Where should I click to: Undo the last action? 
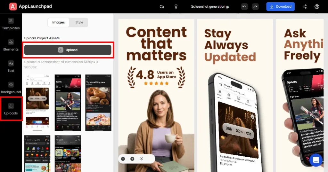(244, 6)
